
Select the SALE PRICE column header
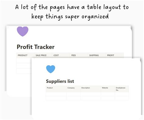click(x=41, y=55)
